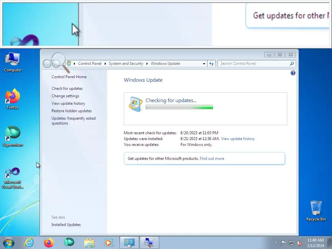Open Firefox from the taskbar
Viewport: 332px width, 249px height.
[x=49, y=243]
